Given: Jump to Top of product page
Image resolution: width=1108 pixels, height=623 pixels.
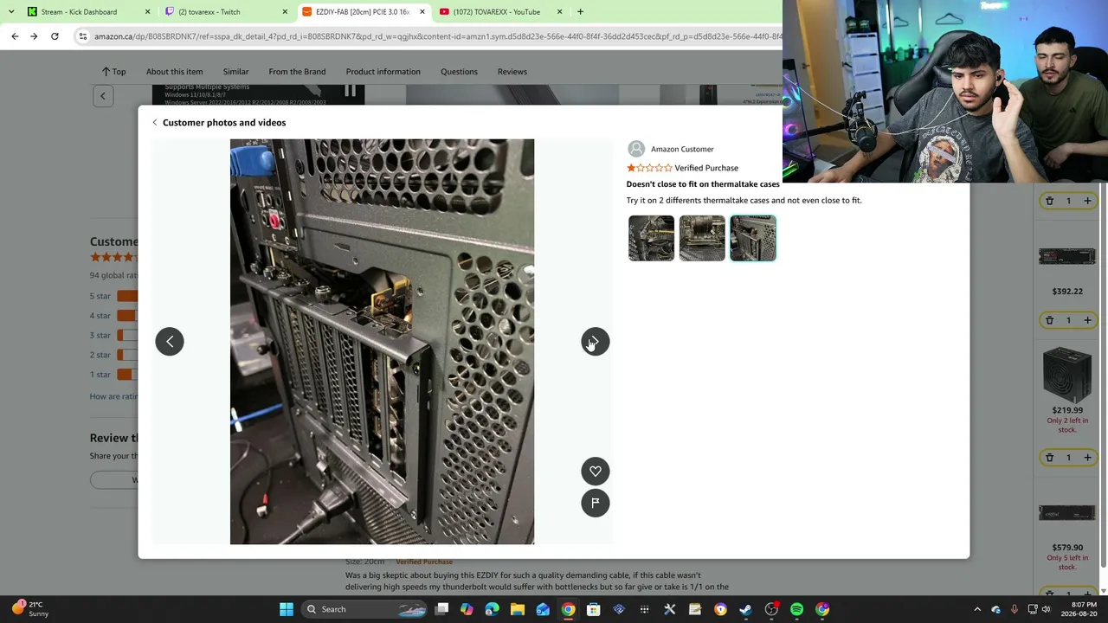Looking at the screenshot, I should click(113, 72).
